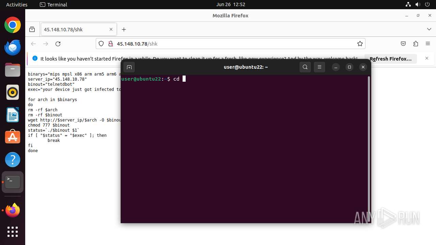
Task: Open the Firefox hamburger application menu
Action: click(428, 44)
